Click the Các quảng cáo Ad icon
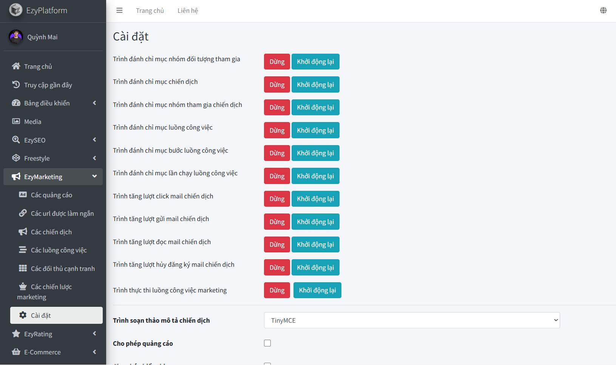The width and height of the screenshot is (616, 365). pos(23,195)
